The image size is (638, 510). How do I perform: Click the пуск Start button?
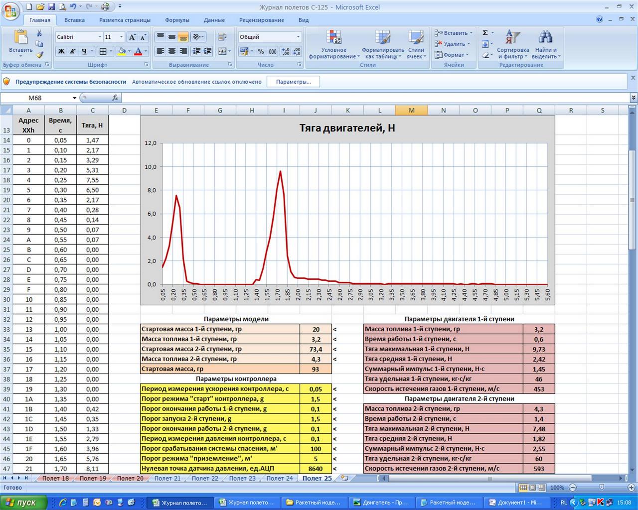(23, 503)
